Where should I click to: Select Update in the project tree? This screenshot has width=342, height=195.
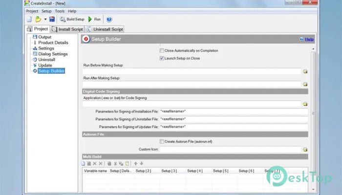pyautogui.click(x=45, y=65)
